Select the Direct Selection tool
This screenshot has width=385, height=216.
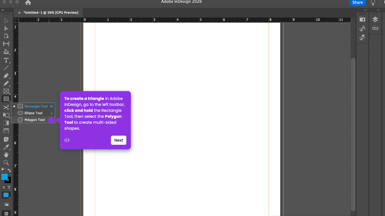click(x=6, y=28)
